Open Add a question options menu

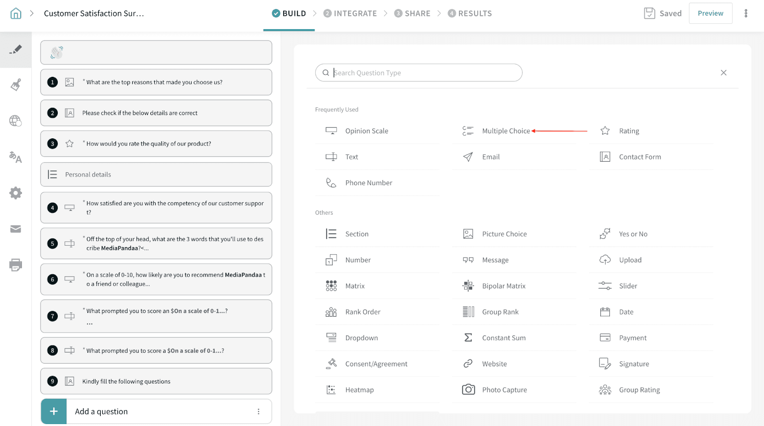(x=258, y=411)
